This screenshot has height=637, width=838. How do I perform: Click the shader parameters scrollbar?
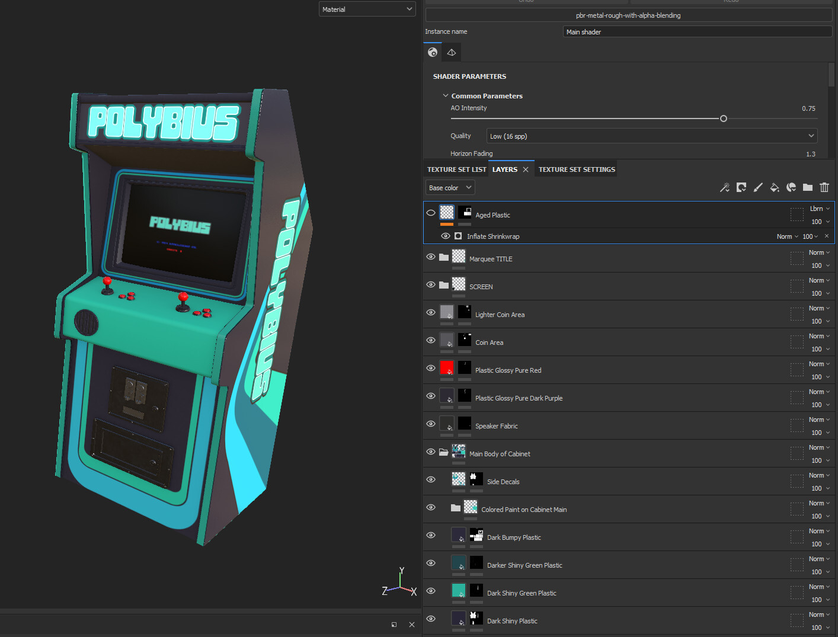pos(831,75)
